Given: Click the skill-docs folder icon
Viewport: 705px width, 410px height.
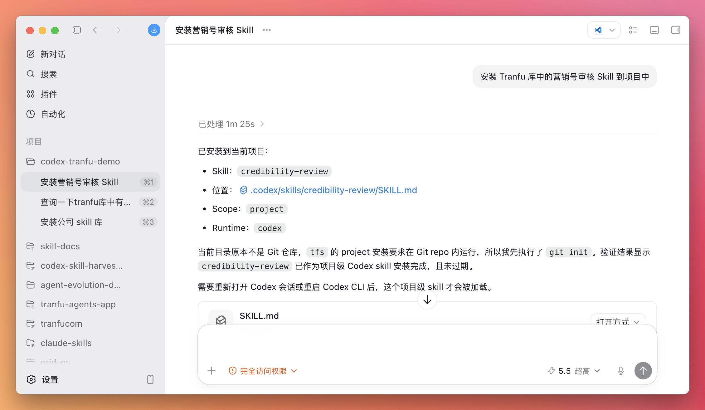Looking at the screenshot, I should click(x=31, y=246).
